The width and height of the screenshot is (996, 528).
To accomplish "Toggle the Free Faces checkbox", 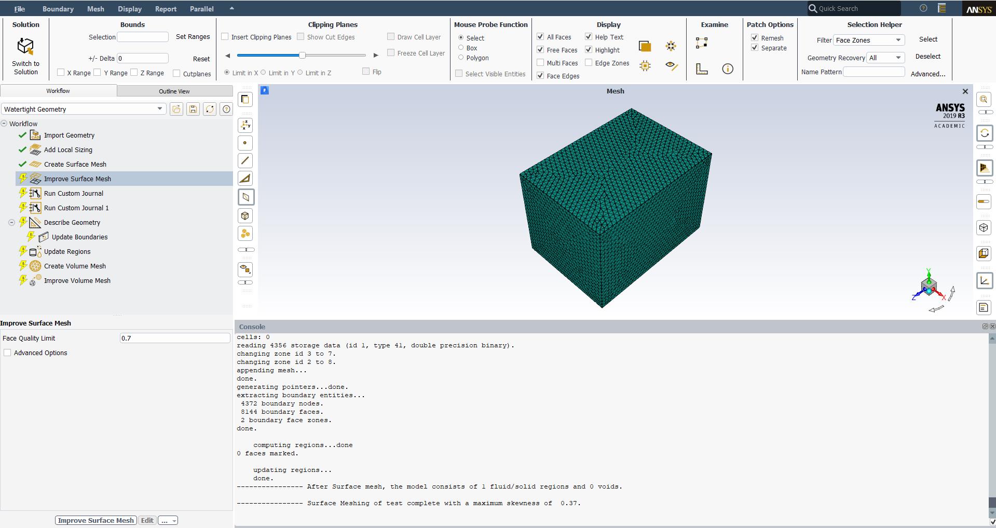I will pos(540,49).
